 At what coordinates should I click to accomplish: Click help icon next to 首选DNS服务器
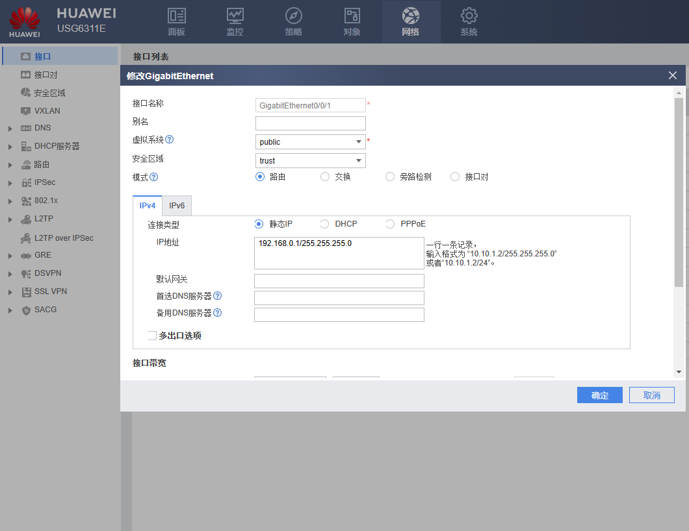(218, 296)
